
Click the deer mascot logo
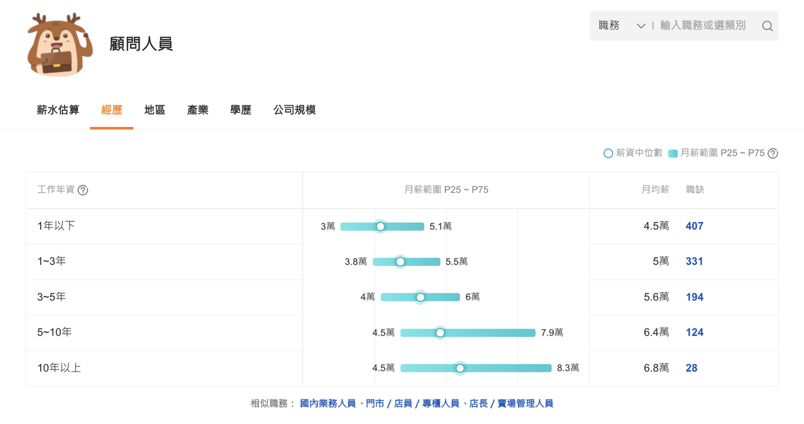point(60,45)
